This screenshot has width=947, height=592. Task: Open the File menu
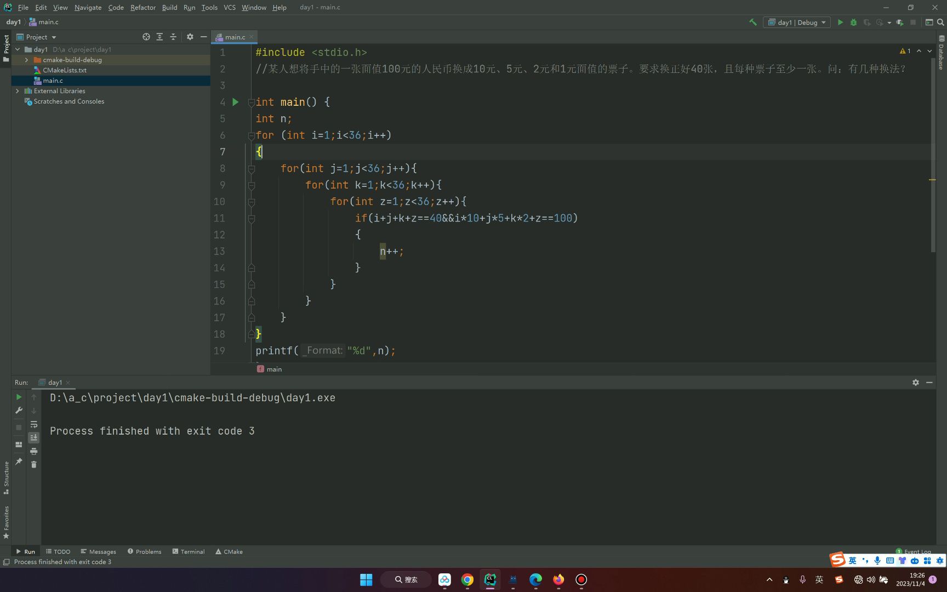point(23,7)
